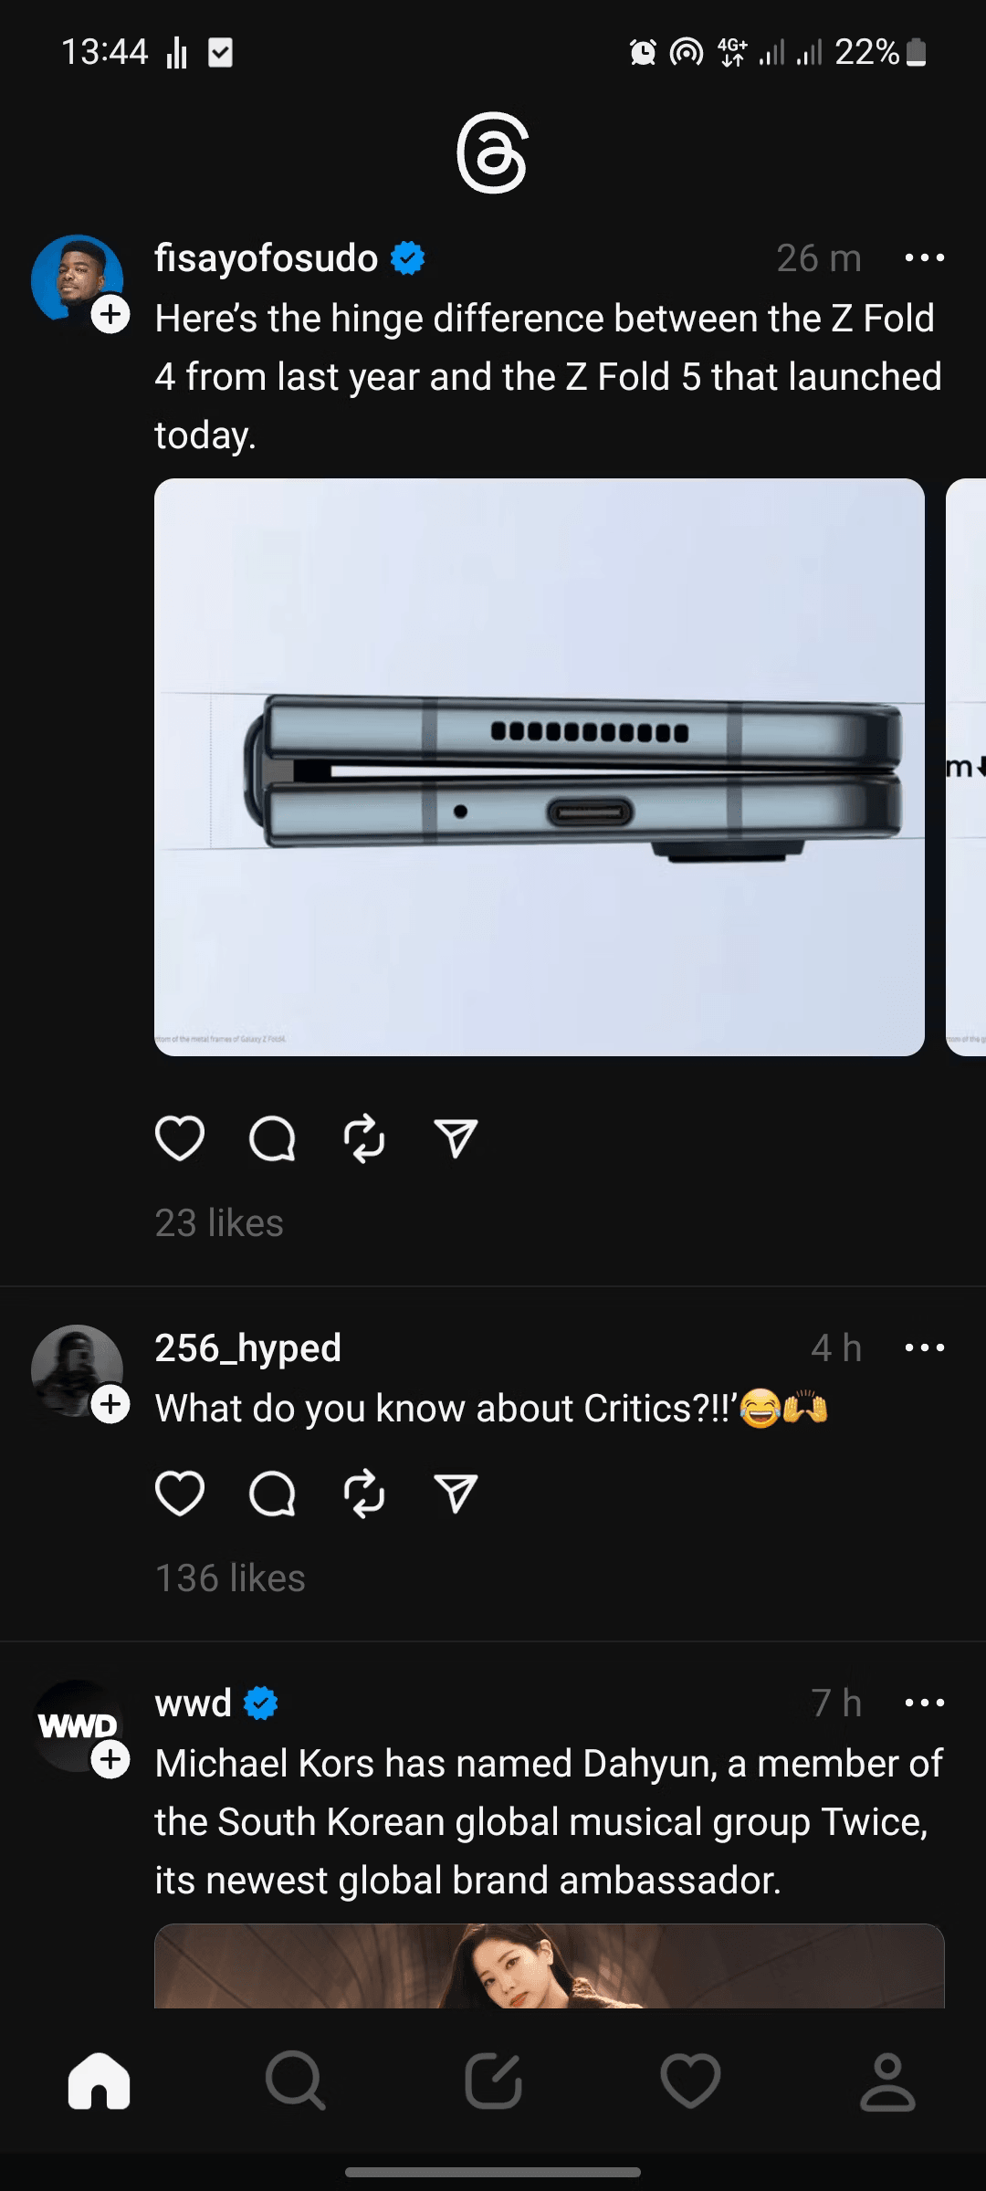Like the 256_hyped Critics post
986x2191 pixels.
(180, 1494)
